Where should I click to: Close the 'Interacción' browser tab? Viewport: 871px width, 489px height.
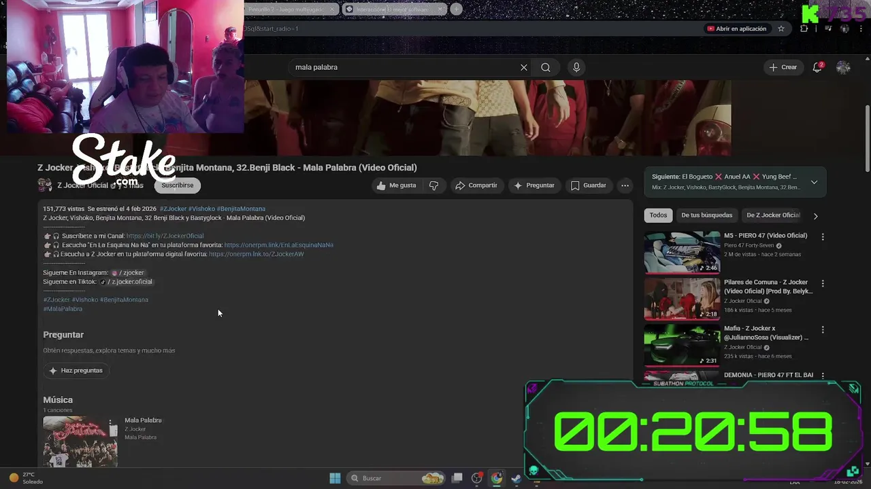pos(441,10)
